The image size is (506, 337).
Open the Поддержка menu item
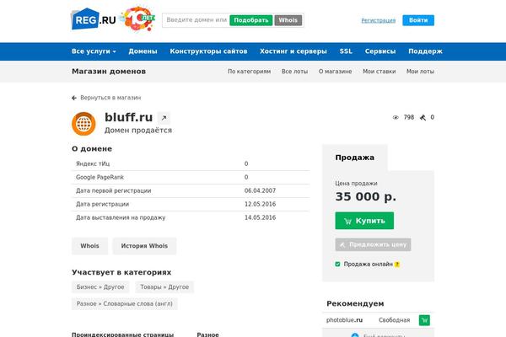(425, 51)
